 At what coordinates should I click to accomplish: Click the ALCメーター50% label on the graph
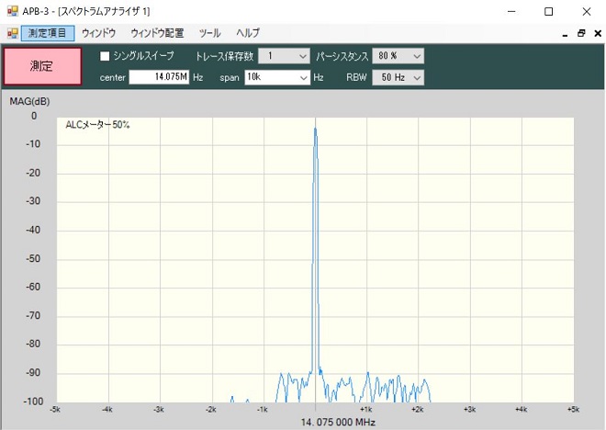[97, 125]
